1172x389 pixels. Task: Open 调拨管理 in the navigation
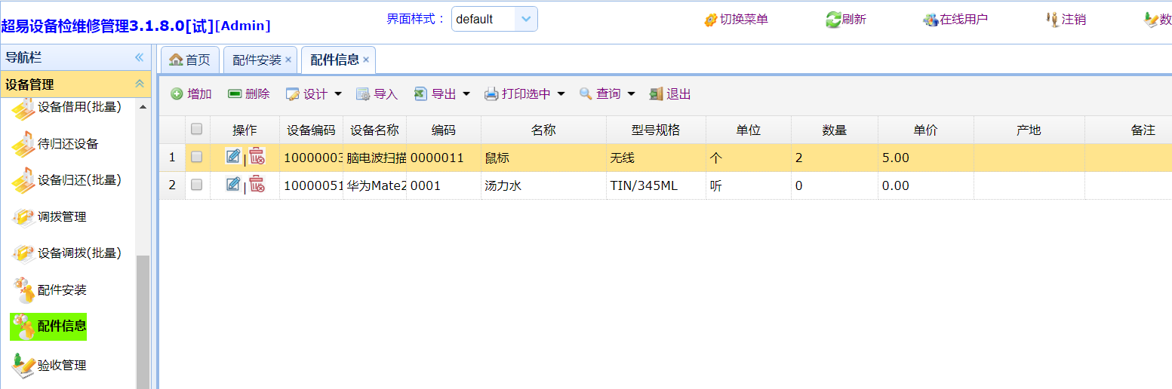click(x=62, y=217)
